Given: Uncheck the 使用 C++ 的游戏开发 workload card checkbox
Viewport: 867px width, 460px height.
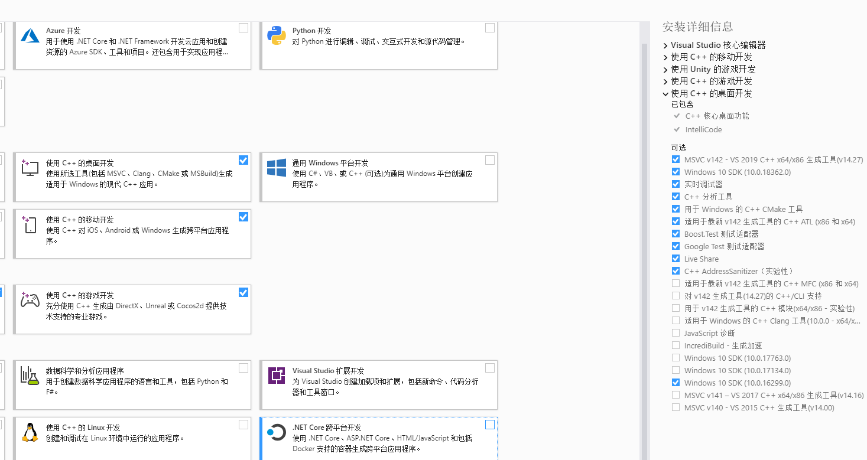Looking at the screenshot, I should pos(243,292).
